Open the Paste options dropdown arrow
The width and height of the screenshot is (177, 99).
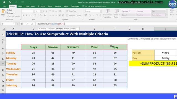click(x=3, y=17)
